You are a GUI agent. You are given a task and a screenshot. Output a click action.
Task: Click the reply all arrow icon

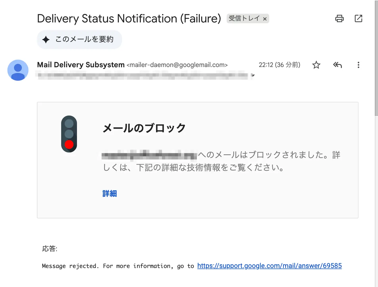point(337,65)
